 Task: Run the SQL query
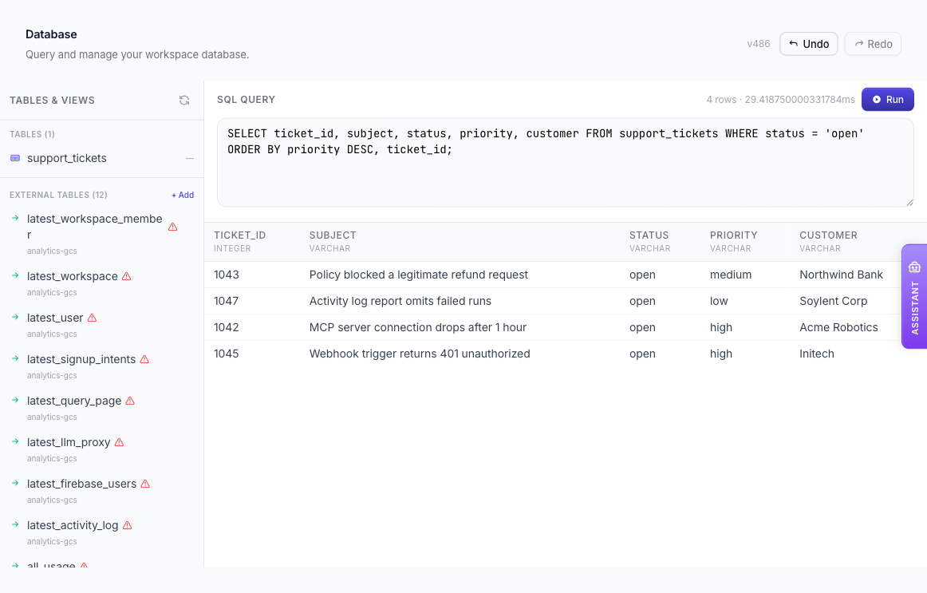[x=887, y=99]
